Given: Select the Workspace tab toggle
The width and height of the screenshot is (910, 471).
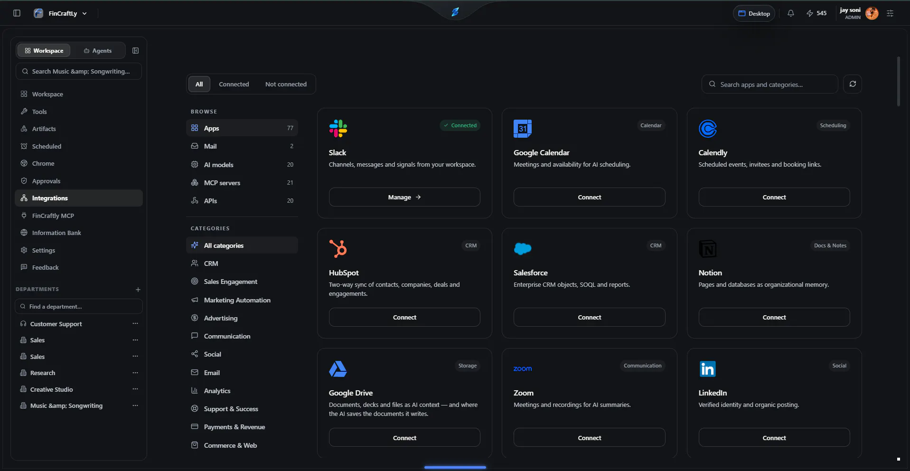Looking at the screenshot, I should (44, 50).
